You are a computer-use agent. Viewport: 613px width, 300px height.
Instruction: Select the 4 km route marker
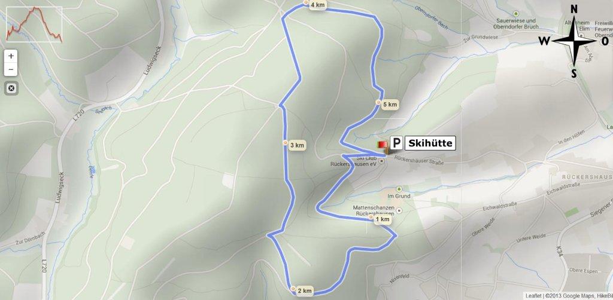(x=315, y=5)
